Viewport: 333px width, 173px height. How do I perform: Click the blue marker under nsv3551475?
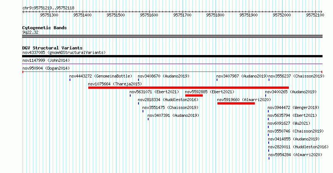click(143, 111)
